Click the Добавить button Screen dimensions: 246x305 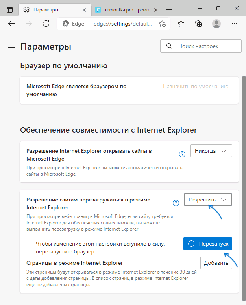216,263
